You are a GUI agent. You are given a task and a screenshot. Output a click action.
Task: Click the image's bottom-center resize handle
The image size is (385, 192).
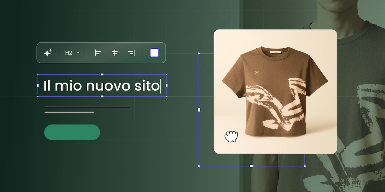251,166
